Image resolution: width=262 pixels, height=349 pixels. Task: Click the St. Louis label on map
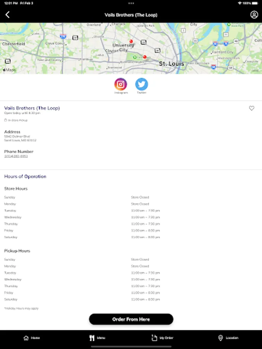click(171, 64)
